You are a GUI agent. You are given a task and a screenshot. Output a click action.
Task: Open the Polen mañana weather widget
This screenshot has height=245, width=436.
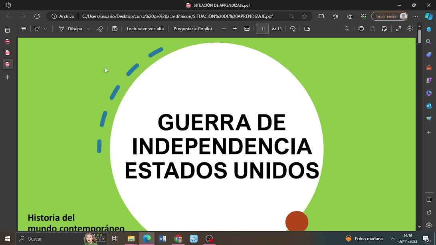click(364, 239)
